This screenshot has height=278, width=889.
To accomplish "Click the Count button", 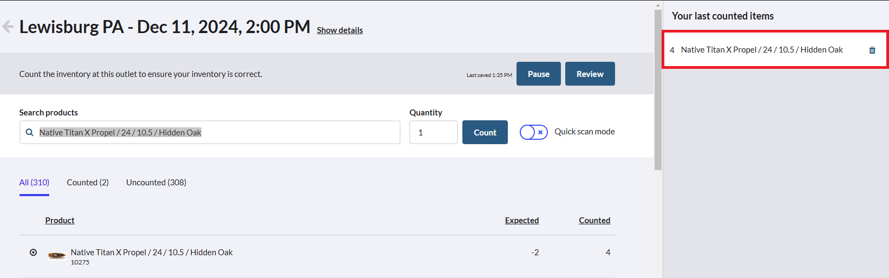I will click(485, 132).
